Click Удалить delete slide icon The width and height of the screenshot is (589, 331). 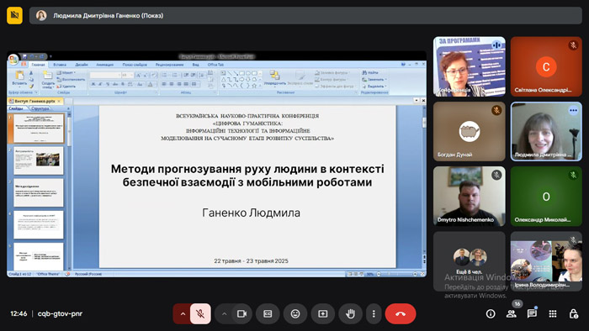(x=66, y=87)
